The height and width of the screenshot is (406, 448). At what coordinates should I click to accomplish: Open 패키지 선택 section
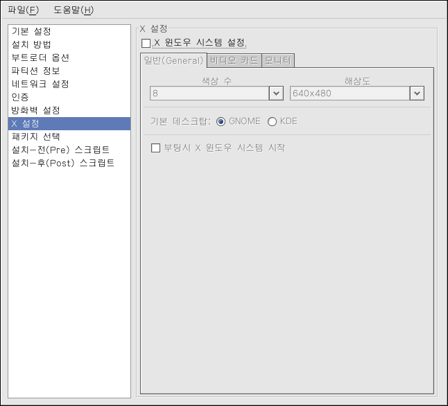click(35, 137)
